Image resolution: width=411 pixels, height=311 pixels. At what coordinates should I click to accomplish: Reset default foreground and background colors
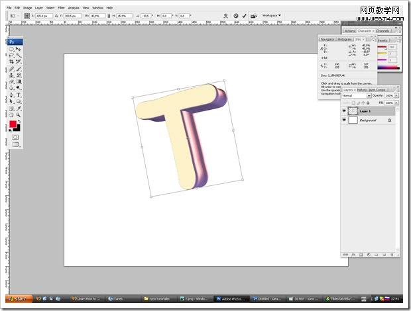pyautogui.click(x=11, y=130)
